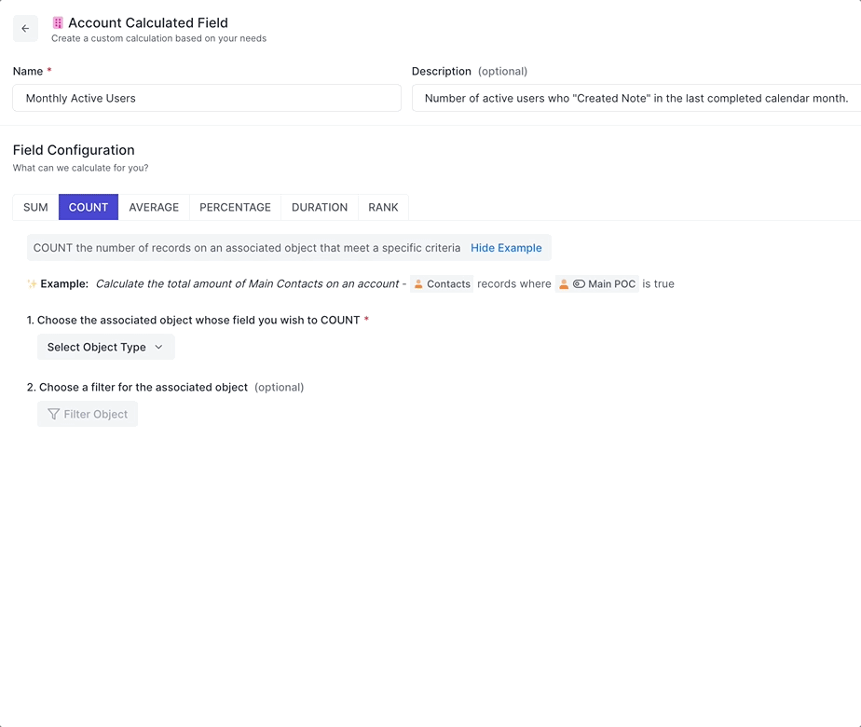Click the Description text field
The height and width of the screenshot is (727, 861).
coord(634,98)
